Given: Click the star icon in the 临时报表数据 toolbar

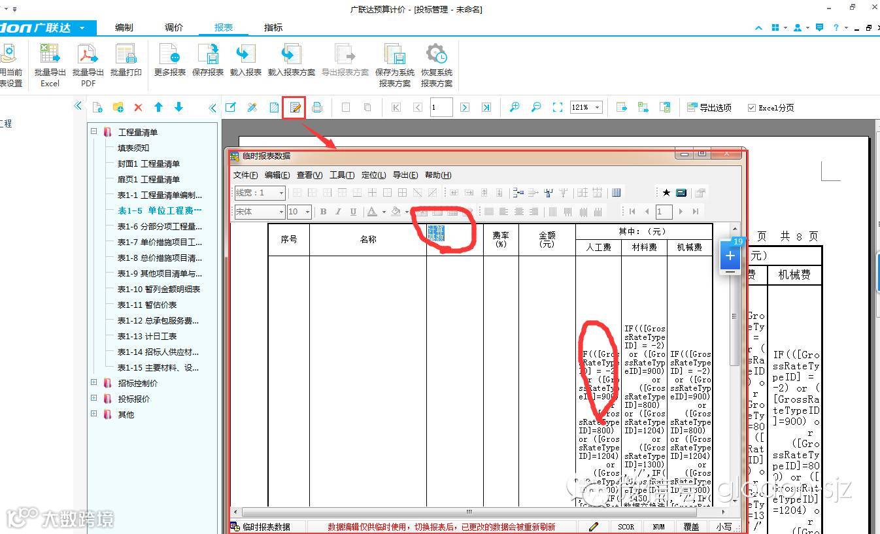Looking at the screenshot, I should click(666, 193).
